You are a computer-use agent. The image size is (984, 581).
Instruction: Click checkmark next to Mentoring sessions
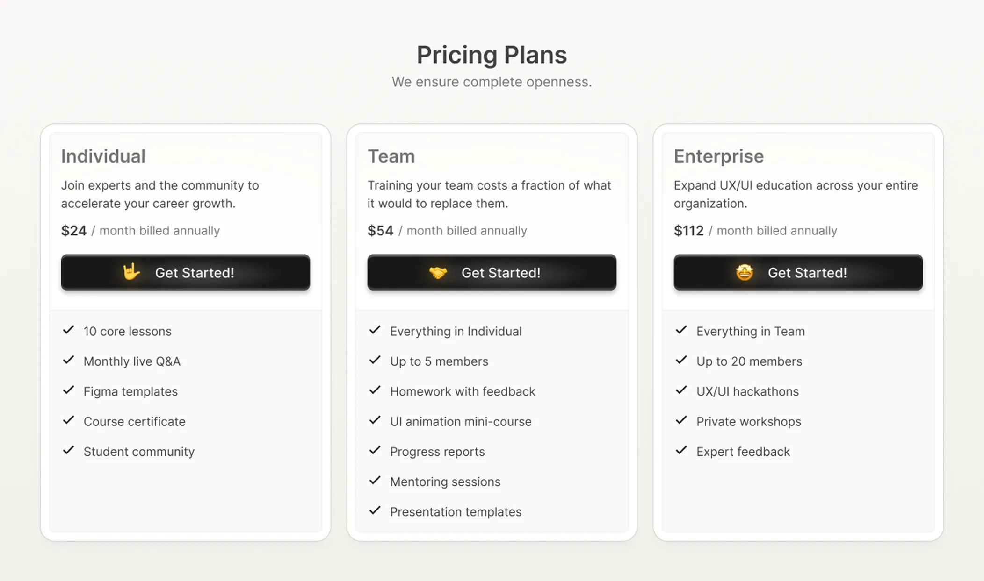coord(375,481)
